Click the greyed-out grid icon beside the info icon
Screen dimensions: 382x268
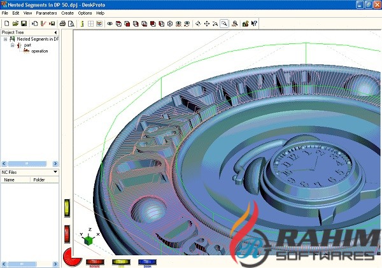pos(90,24)
